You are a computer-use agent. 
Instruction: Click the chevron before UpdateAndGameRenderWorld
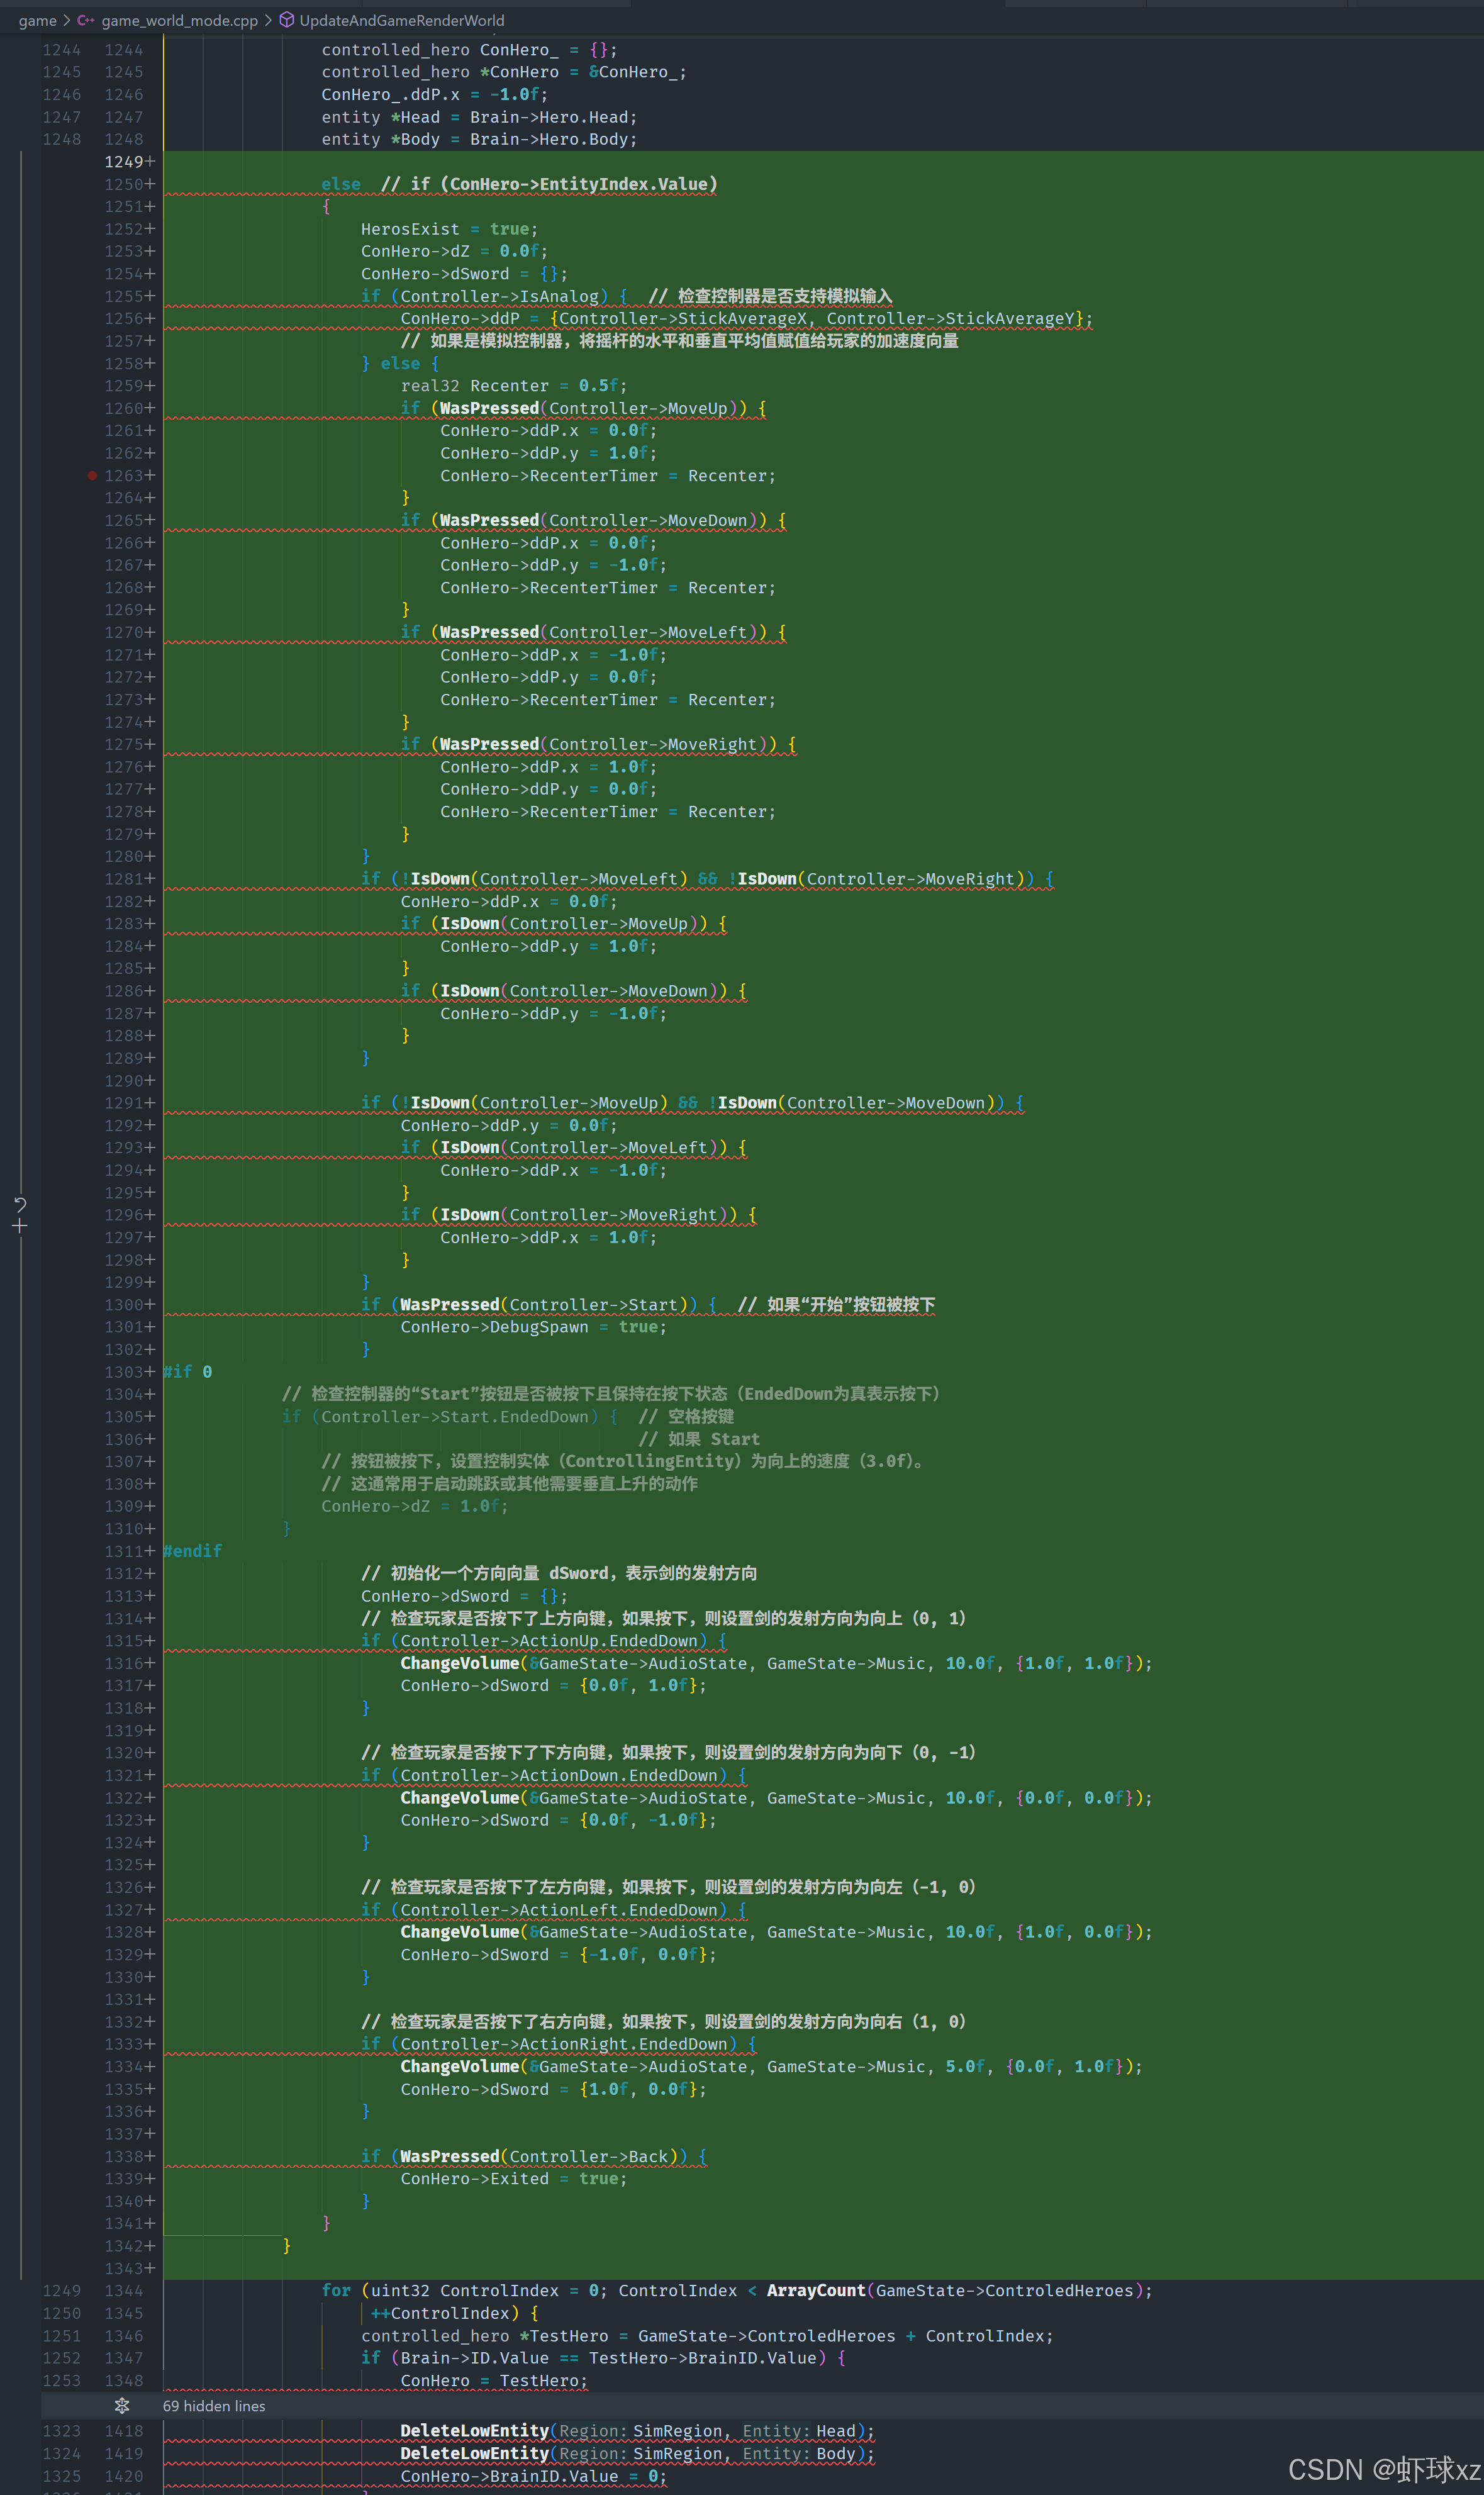(x=268, y=20)
